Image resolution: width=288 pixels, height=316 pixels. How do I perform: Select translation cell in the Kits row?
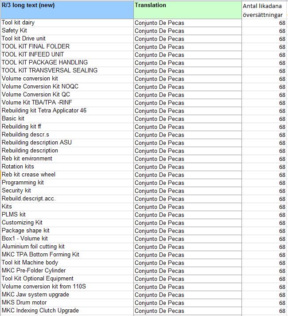point(187,207)
